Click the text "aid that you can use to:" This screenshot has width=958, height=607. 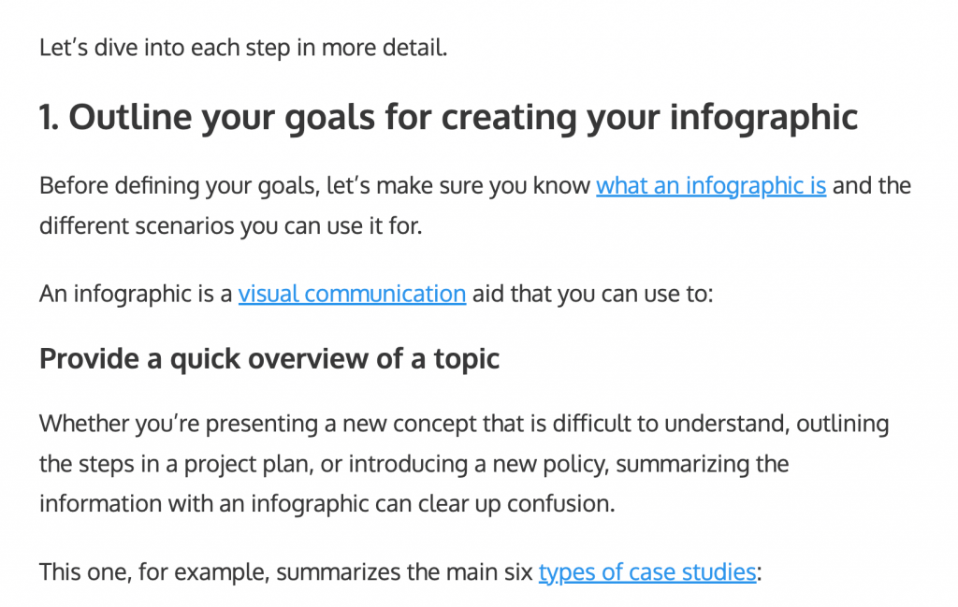point(592,294)
